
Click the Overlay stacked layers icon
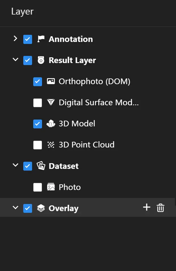(x=41, y=208)
